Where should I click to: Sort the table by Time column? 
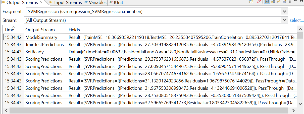[9, 30]
